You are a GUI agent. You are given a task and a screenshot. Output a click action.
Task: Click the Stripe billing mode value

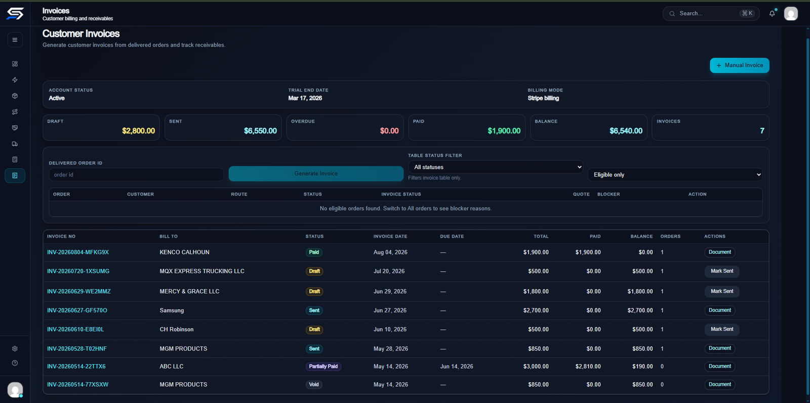coord(543,98)
